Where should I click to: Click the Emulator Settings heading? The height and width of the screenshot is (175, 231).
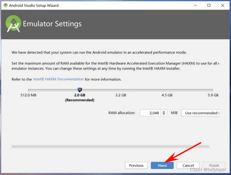[52, 24]
